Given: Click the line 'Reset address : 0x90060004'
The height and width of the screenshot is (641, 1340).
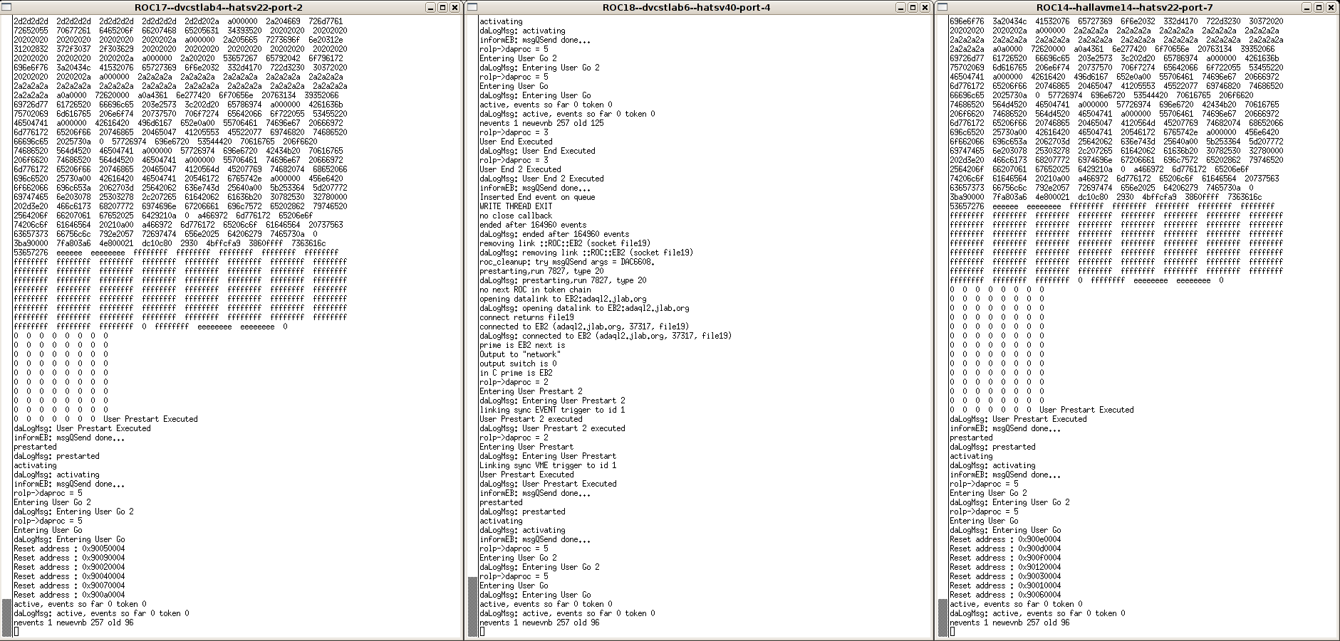Looking at the screenshot, I should (x=1005, y=595).
